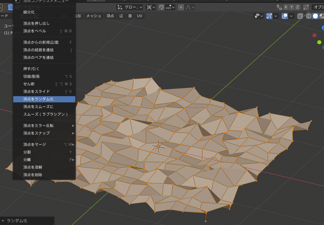Toggle Z axis mirror
This screenshot has height=225, width=324.
click(x=298, y=7)
